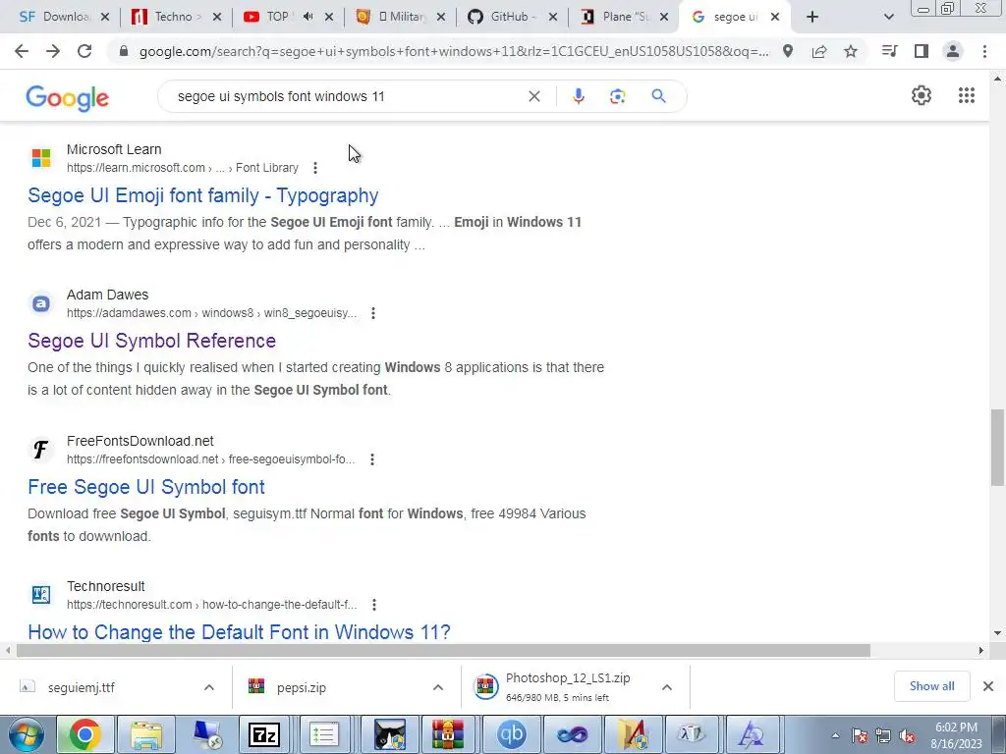Close the GitHub tab
The image size is (1006, 754).
coord(552,17)
